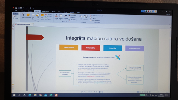This screenshot has width=178, height=100.
Task: Use the Replace text markup
Action: point(48,19)
